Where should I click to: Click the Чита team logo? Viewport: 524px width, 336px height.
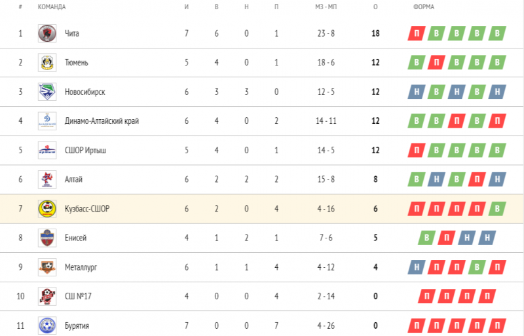[47, 33]
